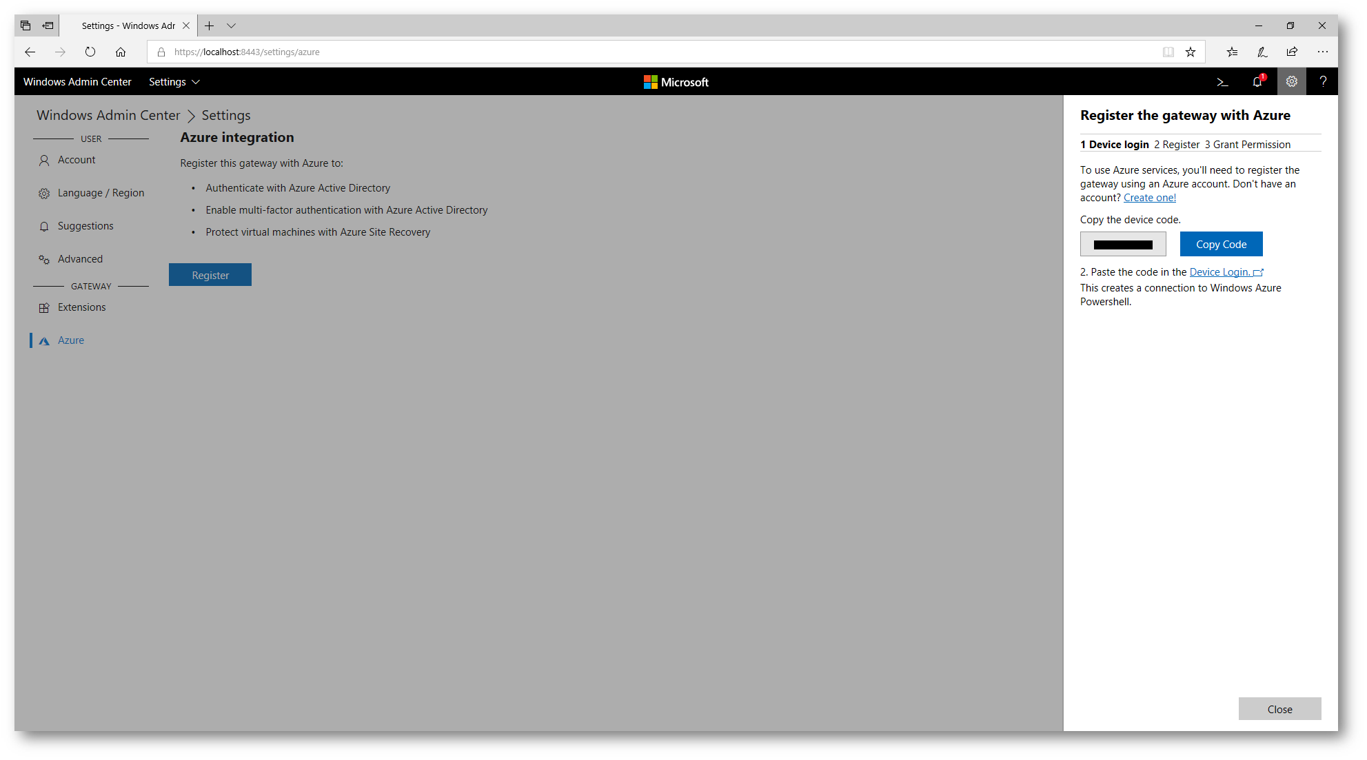Click the tabs set aside icon
Viewport: 1367px width, 760px height.
pos(26,25)
